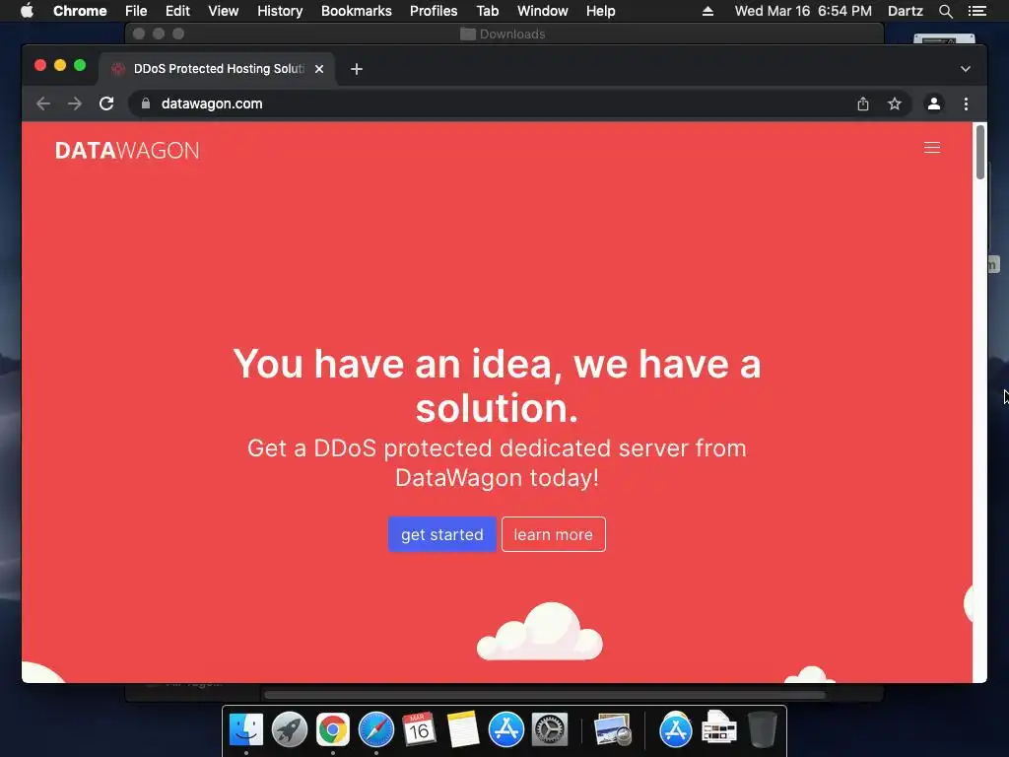Click the date and time in menu bar
This screenshot has width=1009, height=757.
(x=803, y=11)
